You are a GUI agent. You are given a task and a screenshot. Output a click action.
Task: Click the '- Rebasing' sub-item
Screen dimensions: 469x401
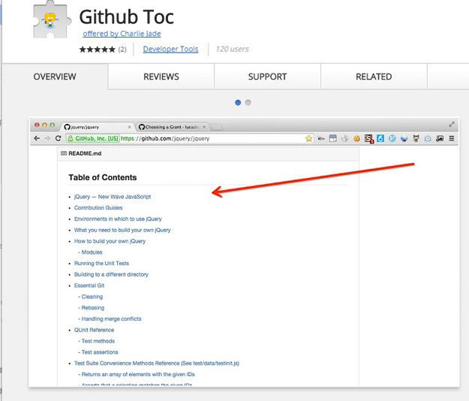click(92, 308)
